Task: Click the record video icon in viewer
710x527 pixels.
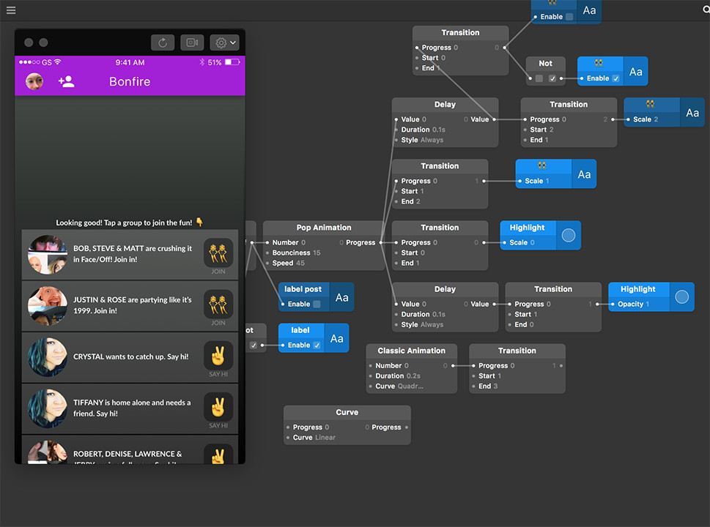Action: 192,42
